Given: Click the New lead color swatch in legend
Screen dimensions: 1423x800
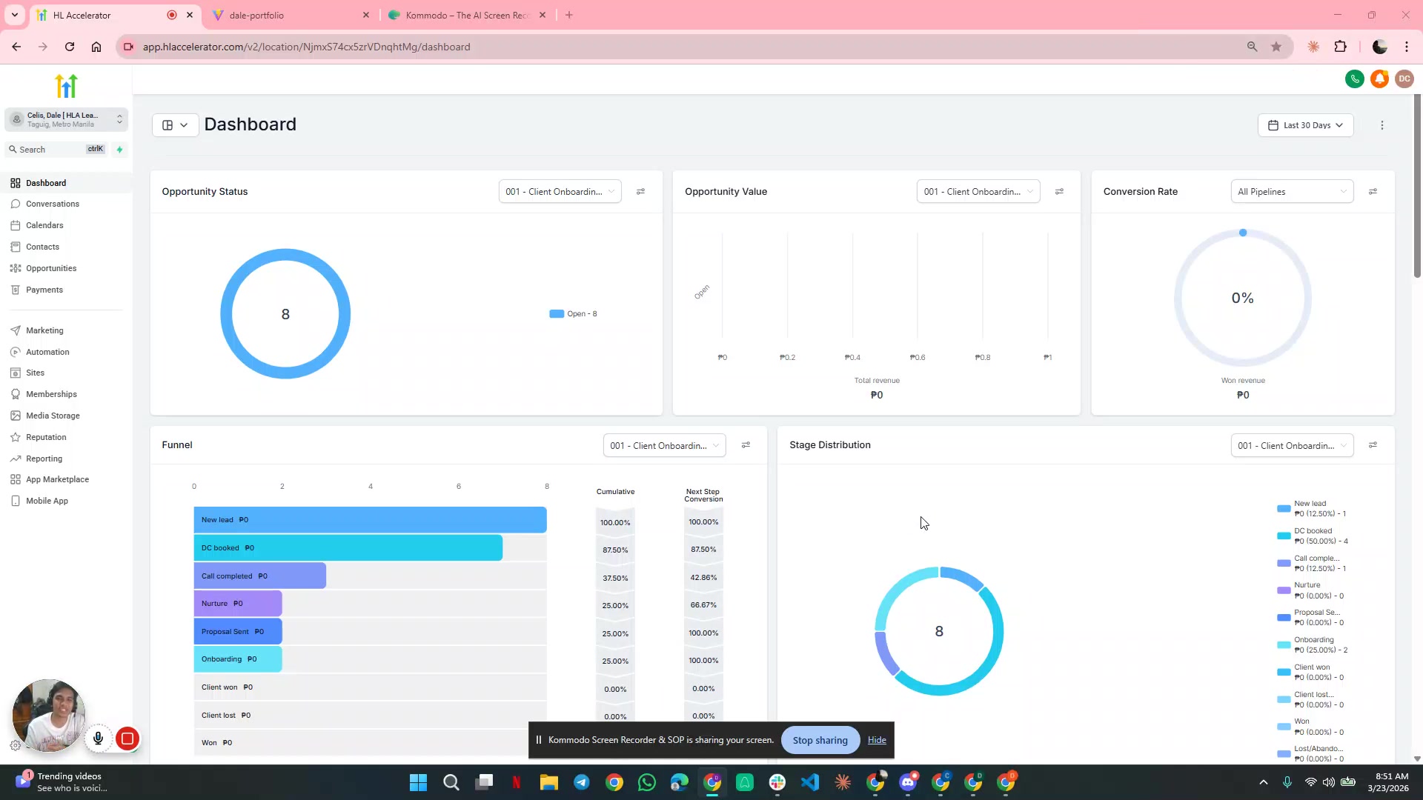Looking at the screenshot, I should click(1284, 508).
